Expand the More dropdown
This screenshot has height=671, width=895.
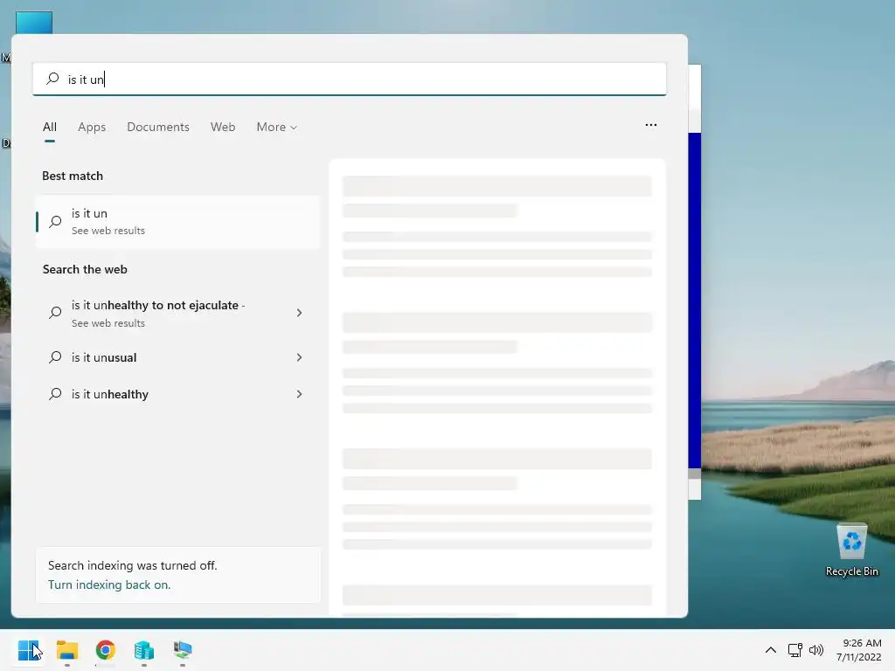pos(277,127)
